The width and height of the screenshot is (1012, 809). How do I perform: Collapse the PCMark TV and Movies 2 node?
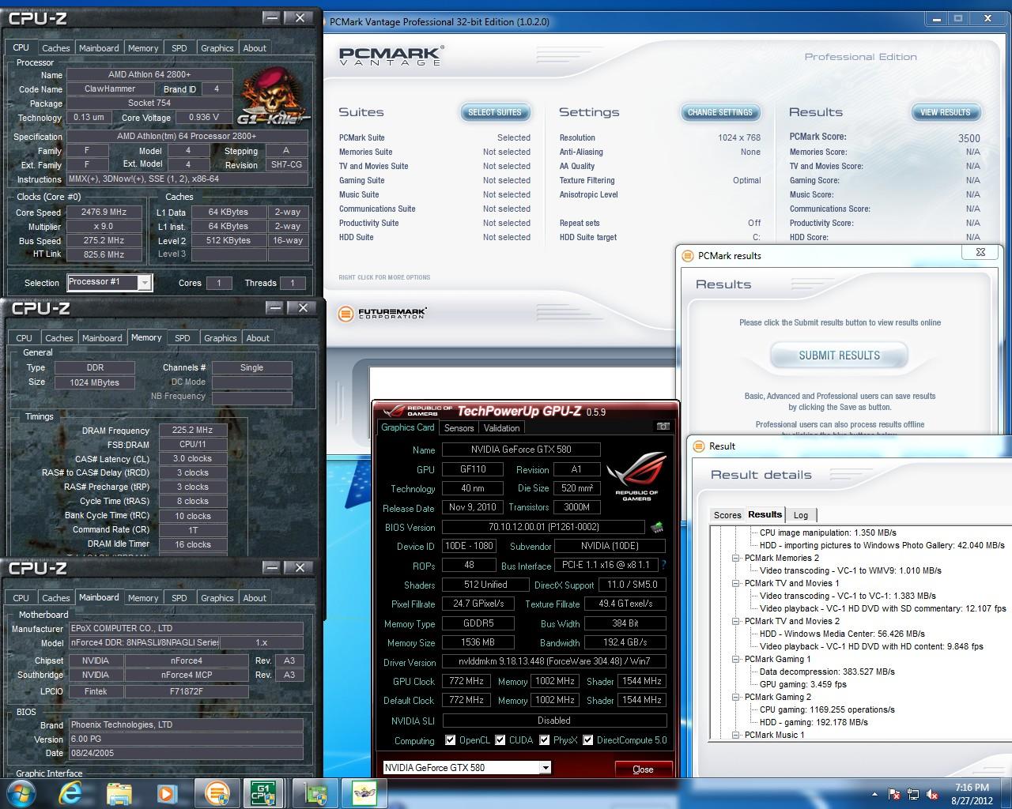(736, 621)
